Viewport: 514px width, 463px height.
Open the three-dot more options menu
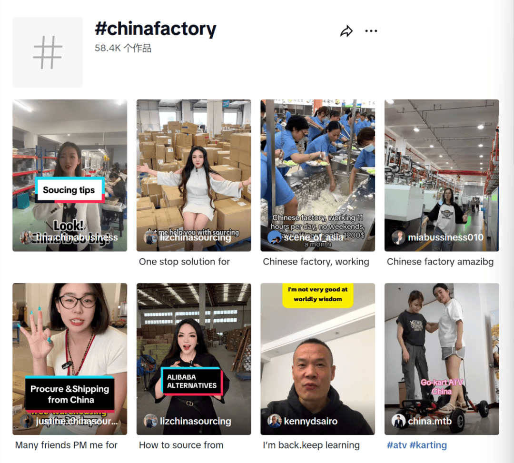371,31
